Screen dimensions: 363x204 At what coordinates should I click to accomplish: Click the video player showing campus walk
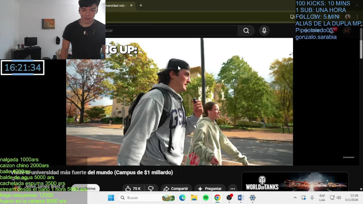click(180, 101)
